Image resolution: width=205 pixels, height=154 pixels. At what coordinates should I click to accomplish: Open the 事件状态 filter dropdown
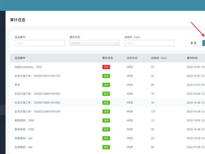(x=95, y=43)
